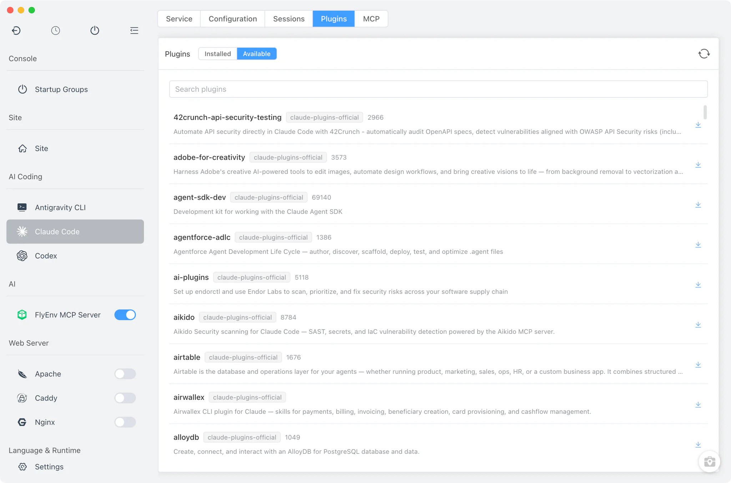Click the Apache label in Web Server list

tap(48, 374)
